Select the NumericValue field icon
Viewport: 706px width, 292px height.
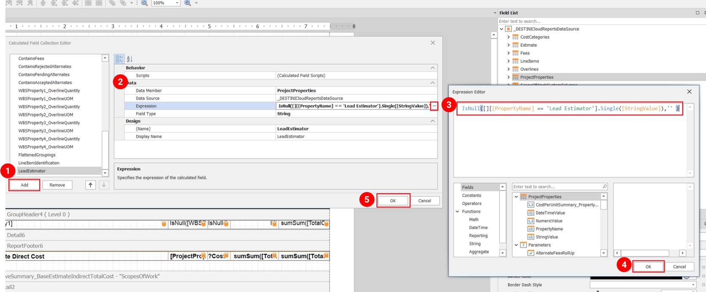click(531, 221)
